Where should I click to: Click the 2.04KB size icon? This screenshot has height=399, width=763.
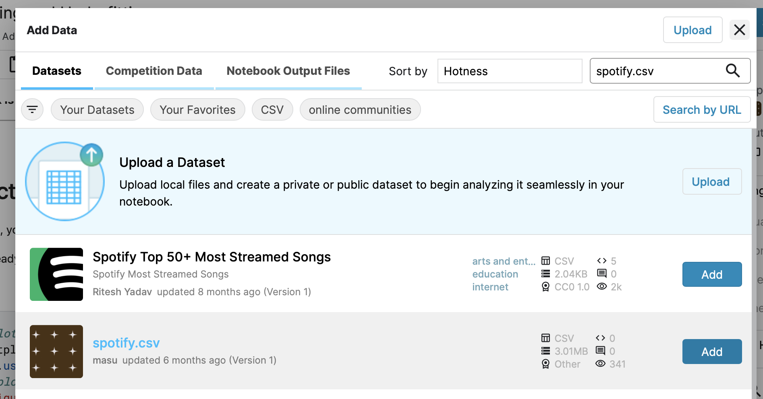tap(545, 274)
